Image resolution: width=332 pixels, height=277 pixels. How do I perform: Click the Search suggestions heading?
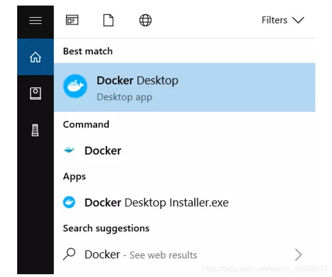click(106, 228)
